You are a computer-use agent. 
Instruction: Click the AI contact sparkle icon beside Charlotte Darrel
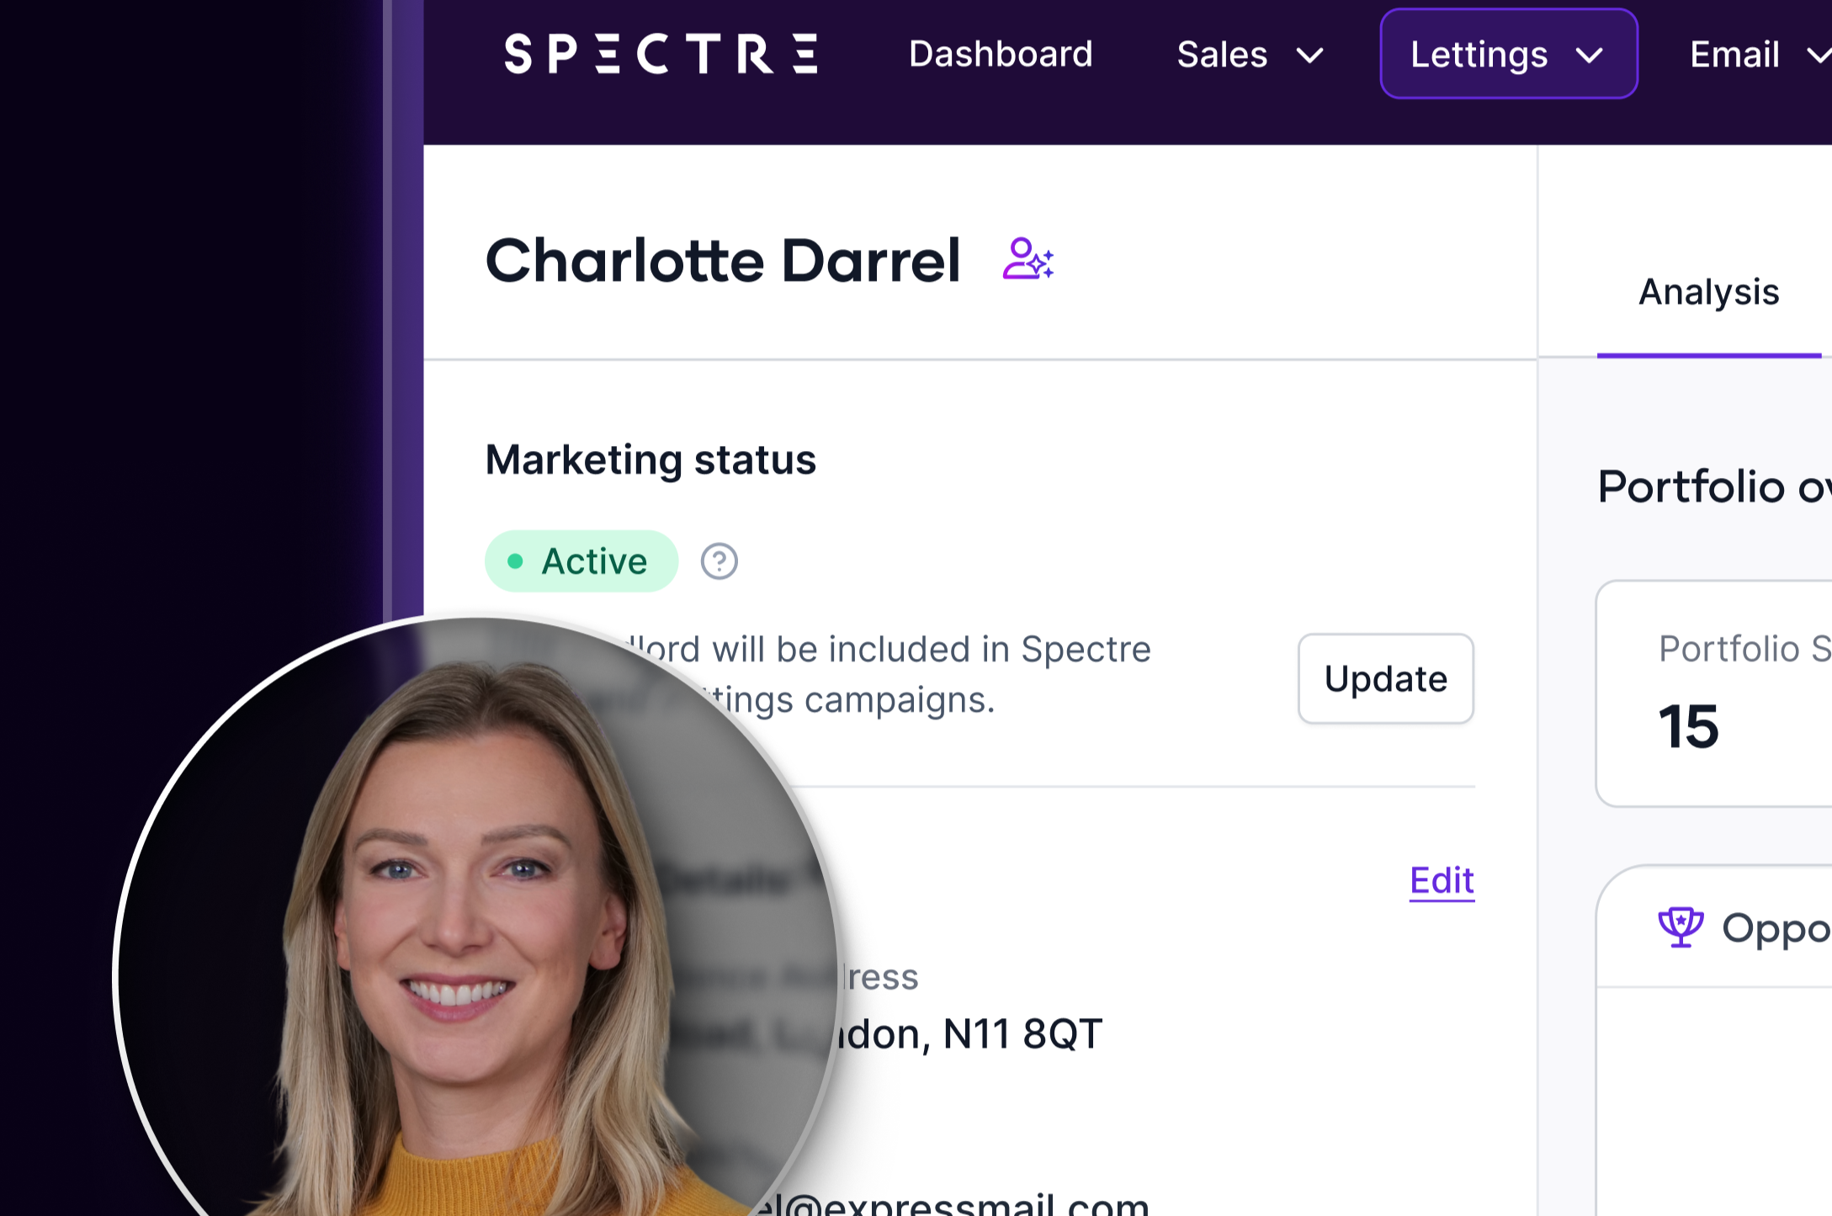[x=1028, y=259]
